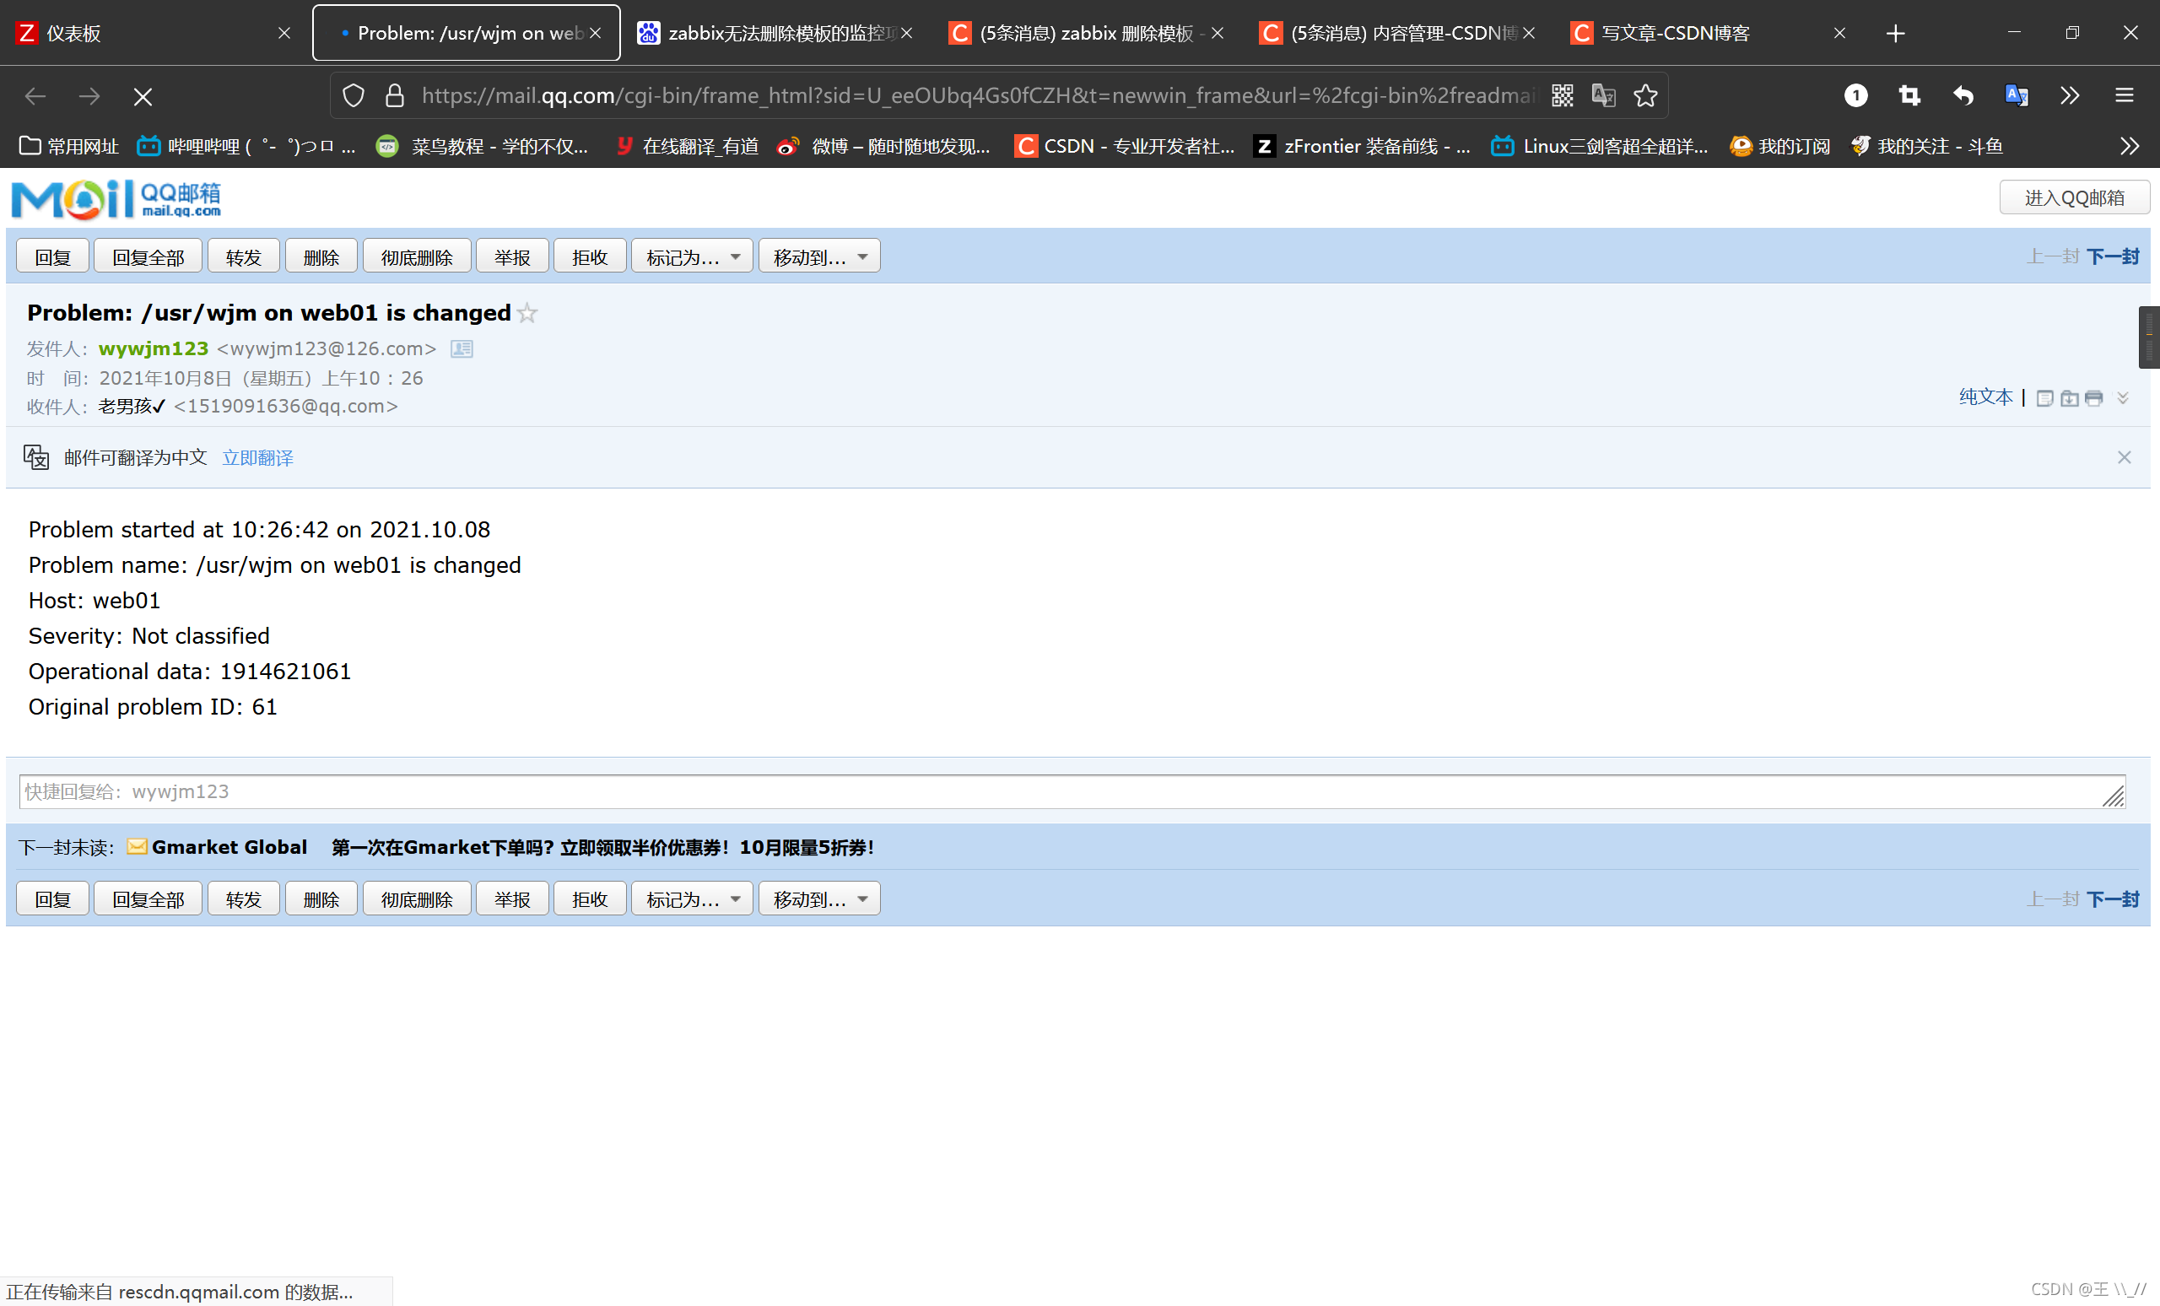Dismiss the translation notice bar

pyautogui.click(x=2123, y=457)
